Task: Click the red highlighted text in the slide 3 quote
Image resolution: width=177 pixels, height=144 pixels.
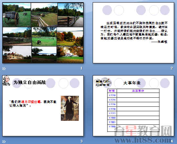Action: 31,102
